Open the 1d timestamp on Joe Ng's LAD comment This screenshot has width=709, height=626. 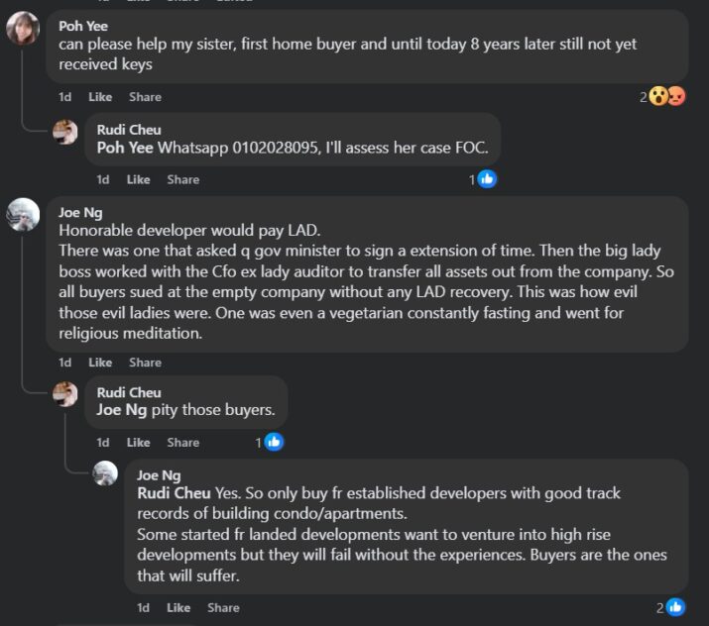pos(65,363)
